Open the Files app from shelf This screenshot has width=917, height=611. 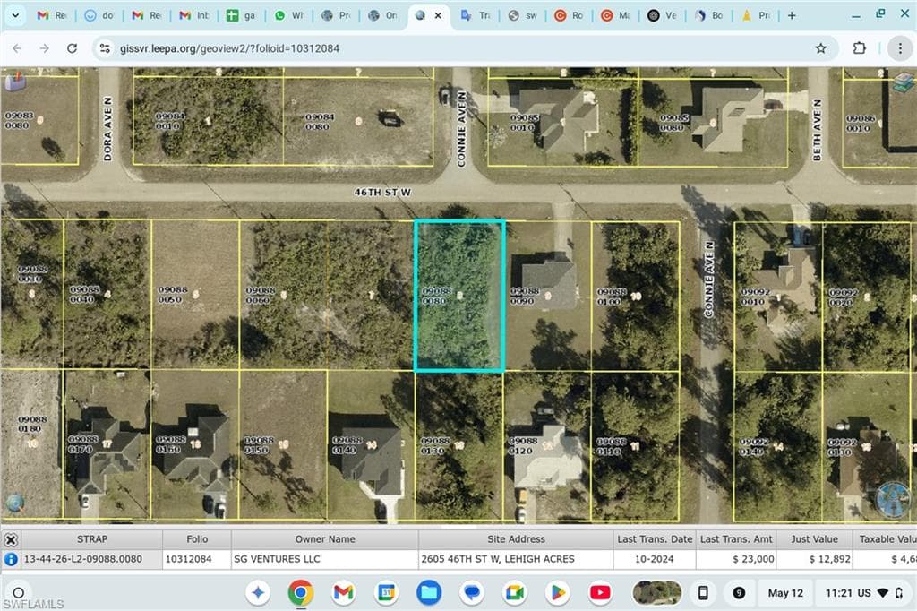pyautogui.click(x=429, y=593)
